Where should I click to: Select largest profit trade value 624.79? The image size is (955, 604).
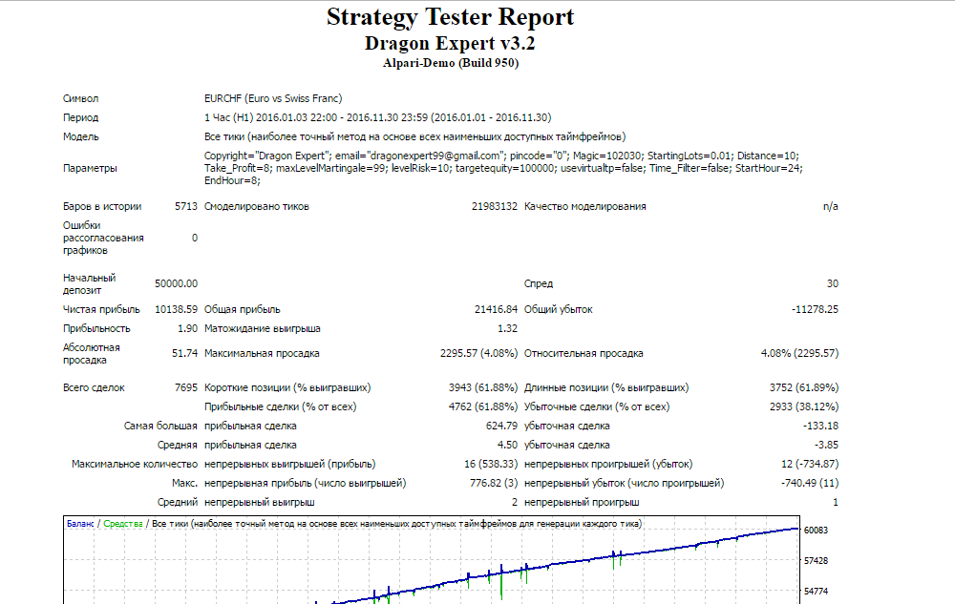pos(502,427)
